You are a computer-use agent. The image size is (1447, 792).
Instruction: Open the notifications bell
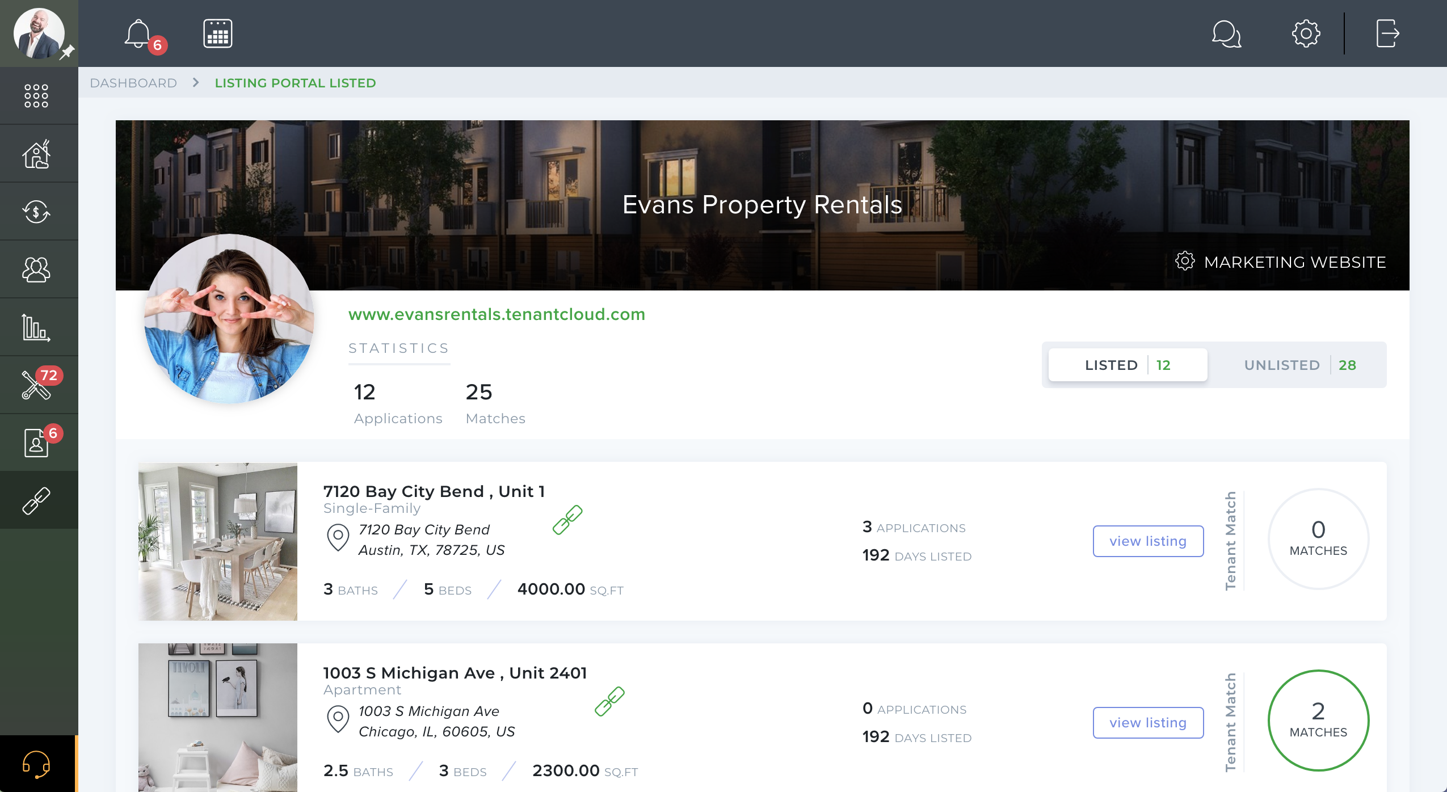138,34
